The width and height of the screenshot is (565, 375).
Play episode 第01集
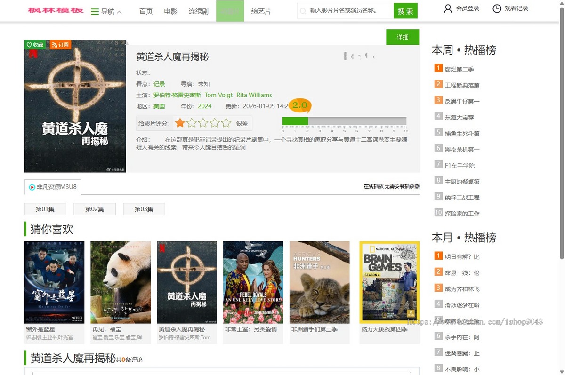[45, 209]
